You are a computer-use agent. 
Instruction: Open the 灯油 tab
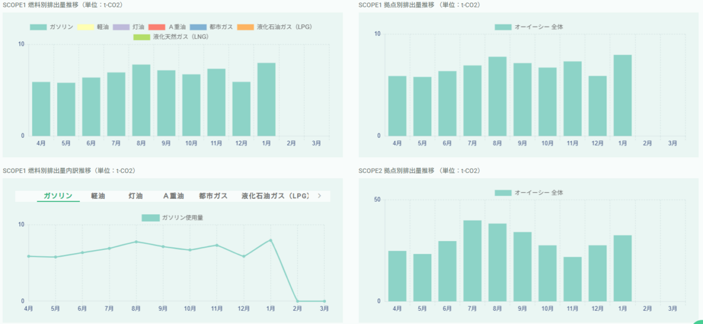point(136,196)
